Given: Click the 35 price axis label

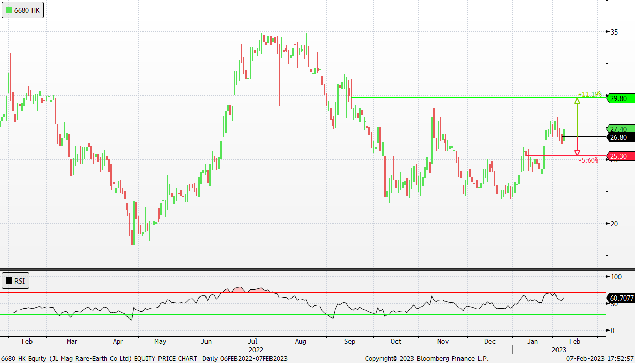Looking at the screenshot, I should pyautogui.click(x=614, y=32).
